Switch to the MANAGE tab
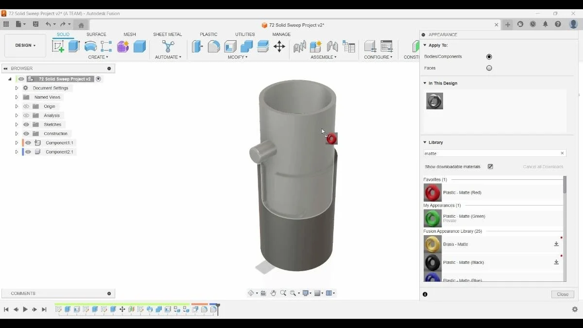 [x=281, y=35]
